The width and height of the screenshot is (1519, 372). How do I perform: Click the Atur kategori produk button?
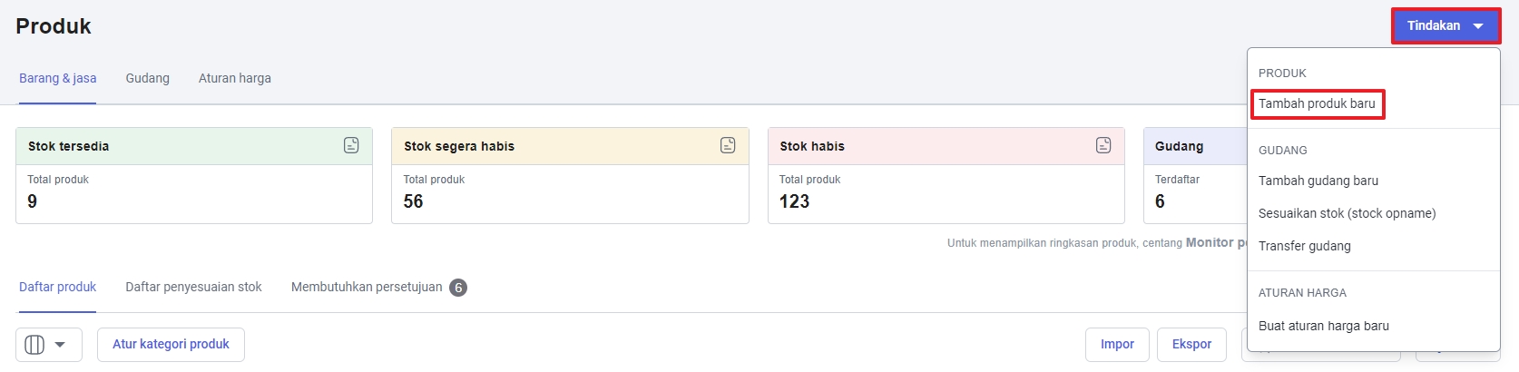pyautogui.click(x=171, y=345)
